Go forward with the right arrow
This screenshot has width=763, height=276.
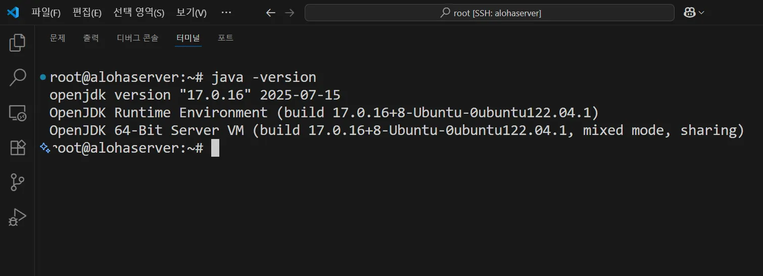coord(290,13)
